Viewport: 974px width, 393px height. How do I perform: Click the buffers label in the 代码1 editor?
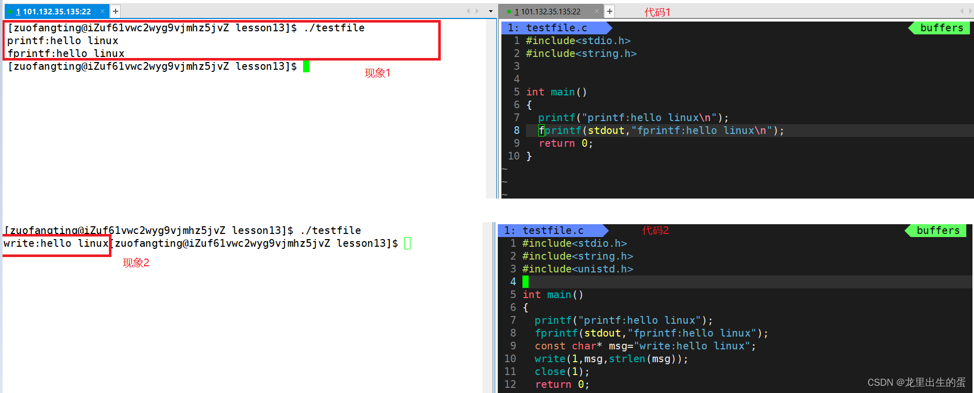[939, 28]
